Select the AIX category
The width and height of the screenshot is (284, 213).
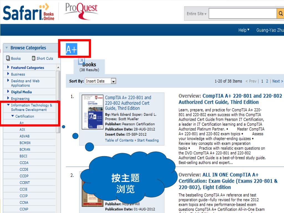click(x=22, y=130)
